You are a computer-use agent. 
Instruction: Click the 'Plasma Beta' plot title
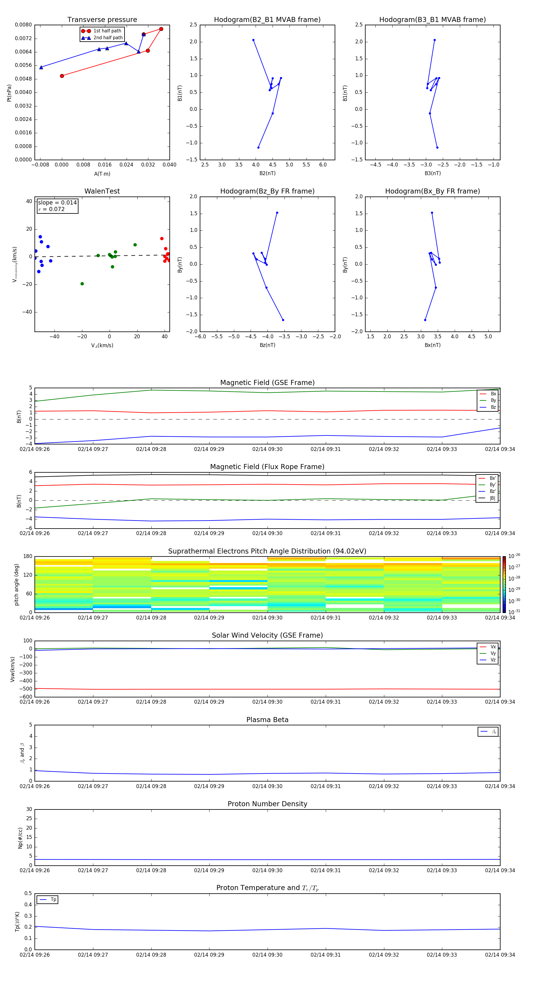pos(267,720)
